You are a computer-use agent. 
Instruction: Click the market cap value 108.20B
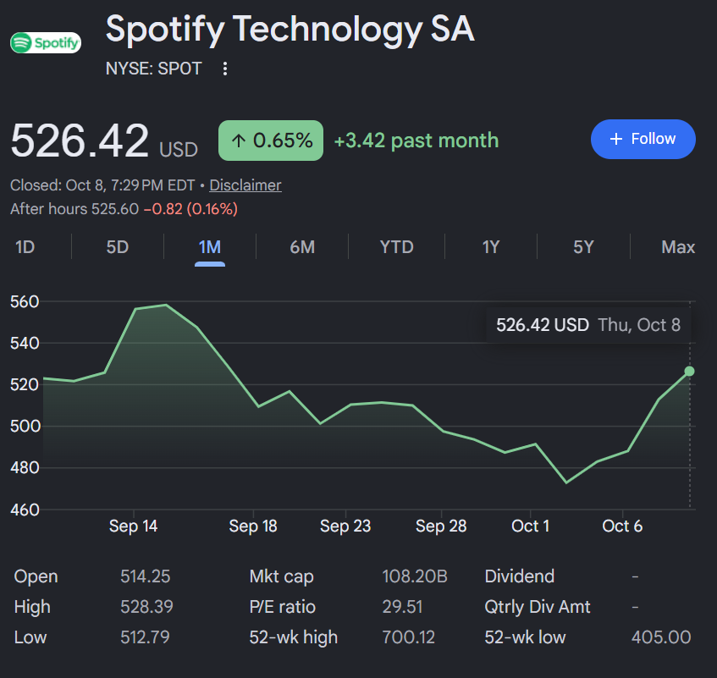414,576
